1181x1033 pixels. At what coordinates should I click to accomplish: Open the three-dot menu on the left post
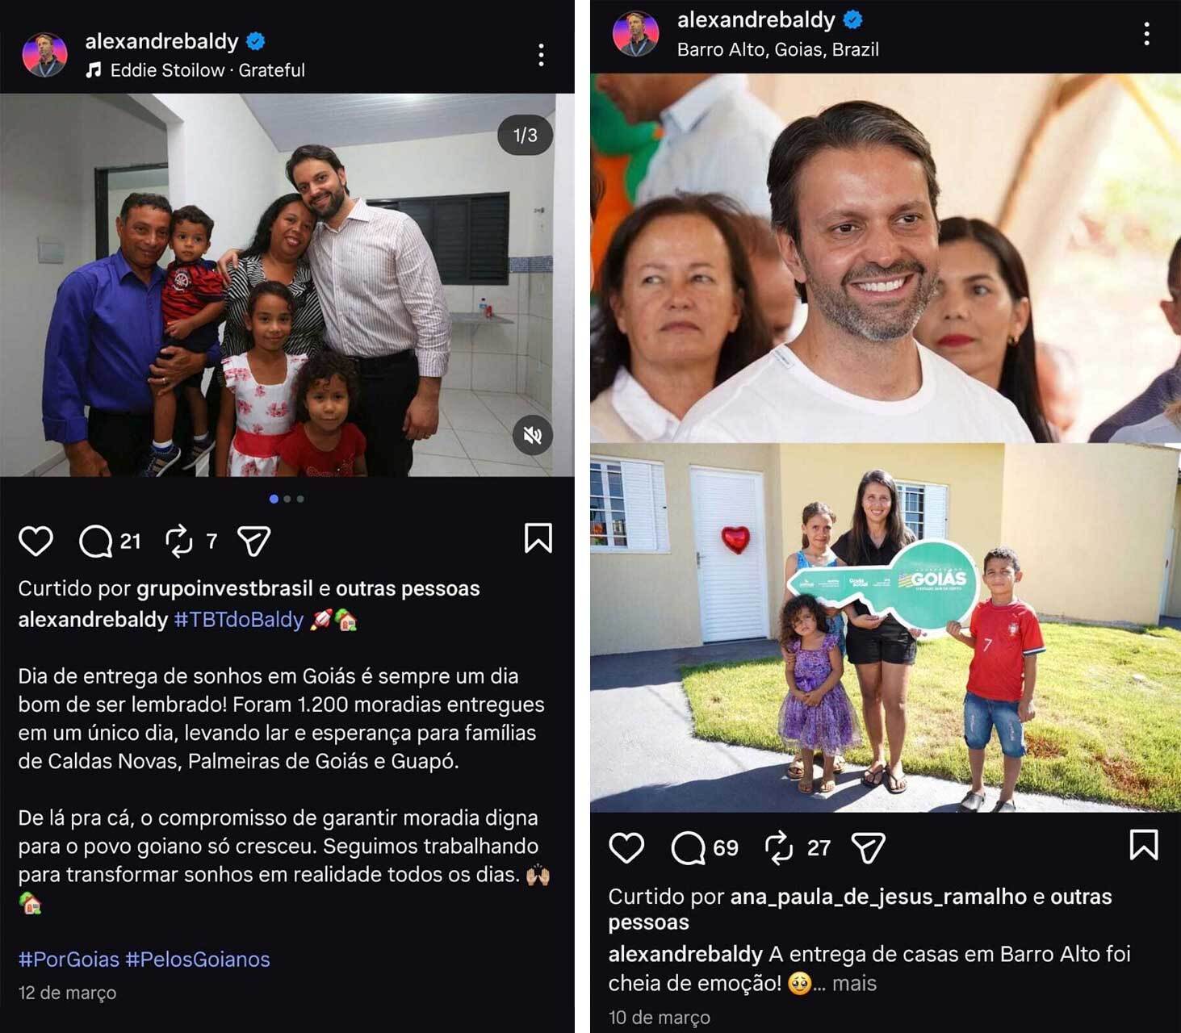[541, 55]
